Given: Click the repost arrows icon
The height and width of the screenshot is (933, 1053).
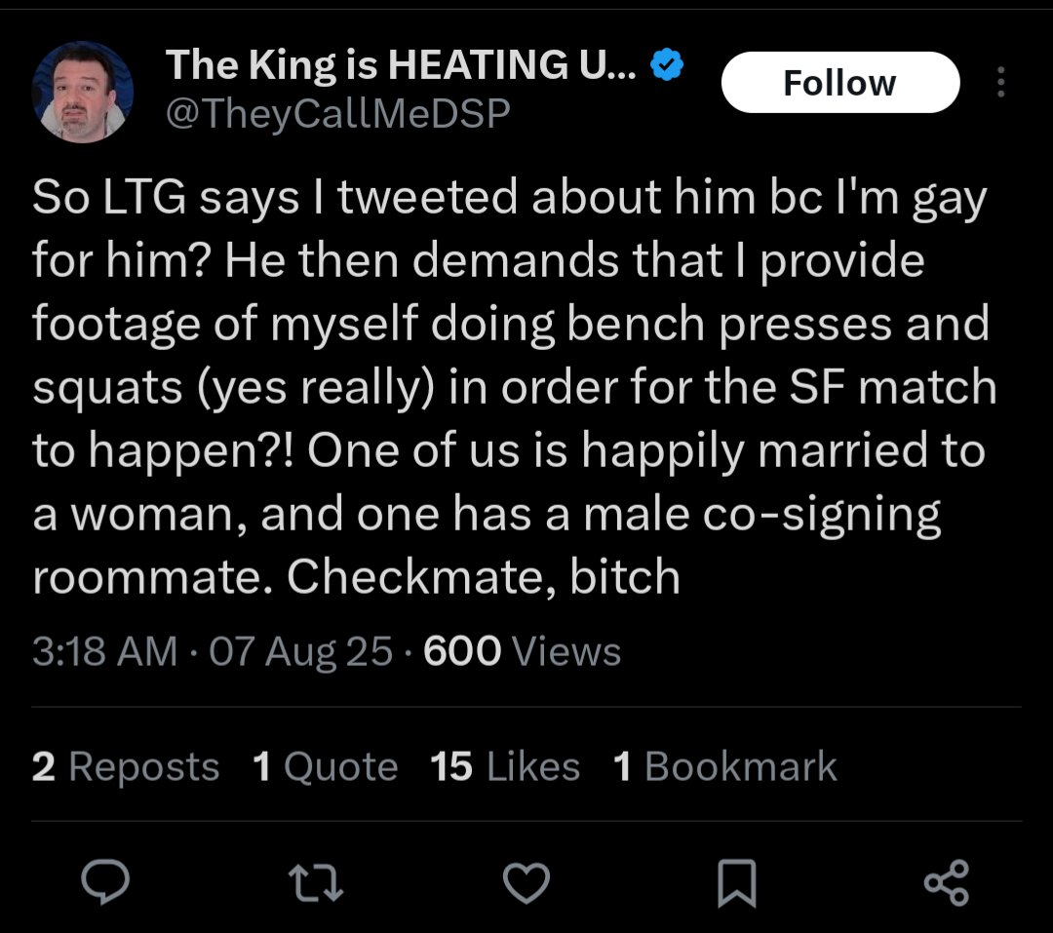Looking at the screenshot, I should (316, 882).
